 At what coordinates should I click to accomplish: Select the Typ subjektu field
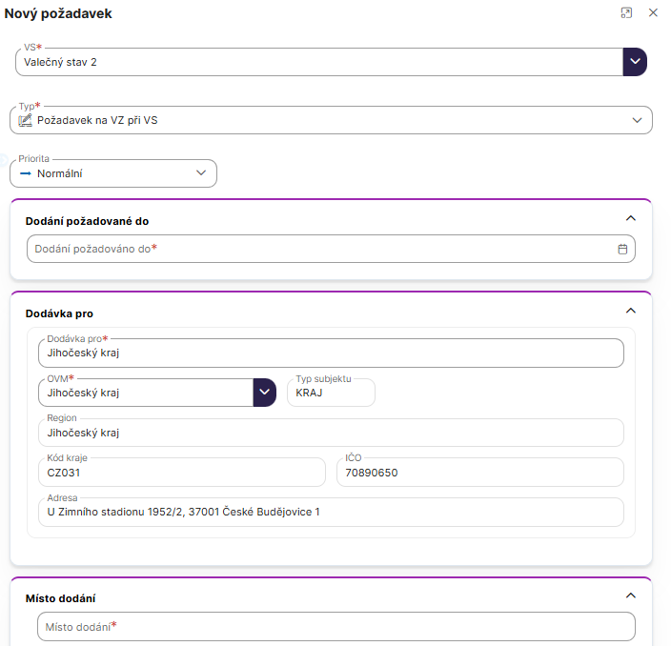point(331,393)
